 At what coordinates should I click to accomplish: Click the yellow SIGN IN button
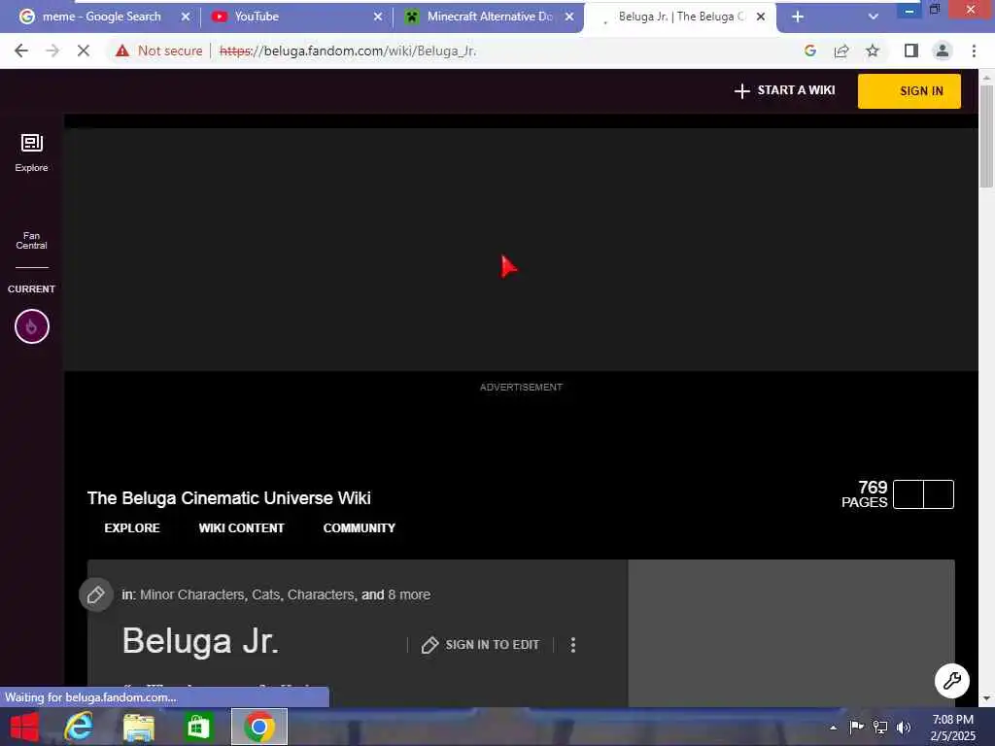[x=909, y=91]
